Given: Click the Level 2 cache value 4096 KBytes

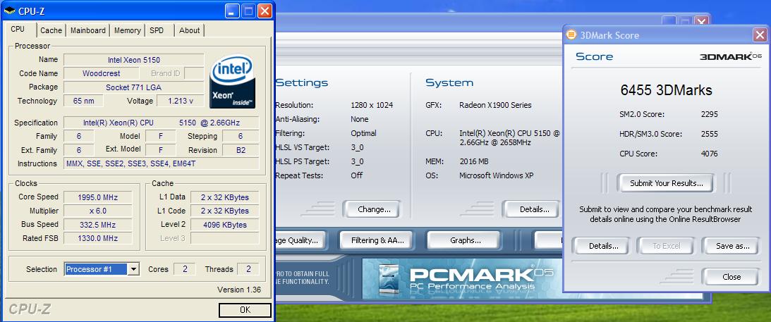Looking at the screenshot, I should coord(225,225).
